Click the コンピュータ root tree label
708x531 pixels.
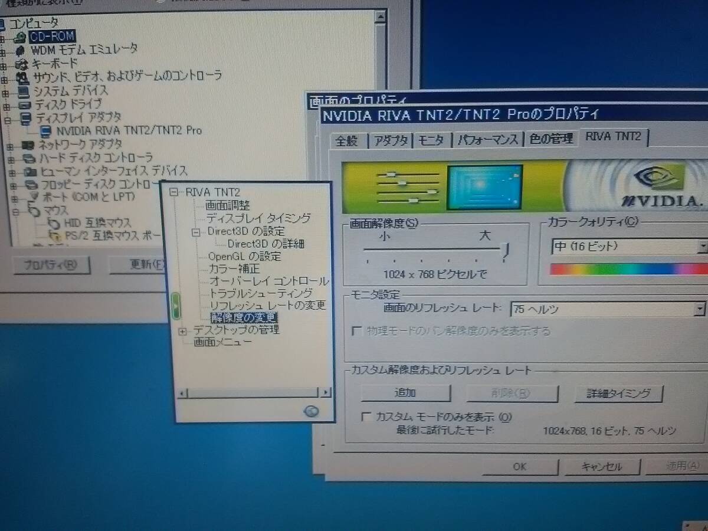(34, 23)
